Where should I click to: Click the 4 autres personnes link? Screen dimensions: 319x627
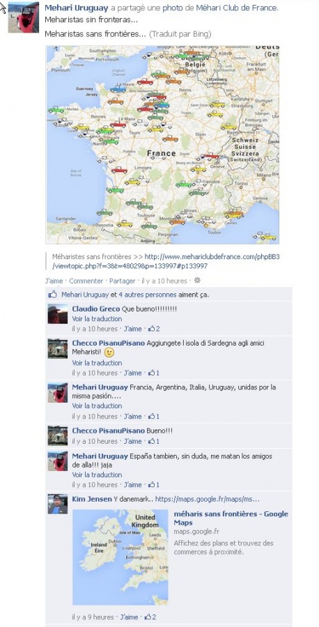click(x=148, y=295)
